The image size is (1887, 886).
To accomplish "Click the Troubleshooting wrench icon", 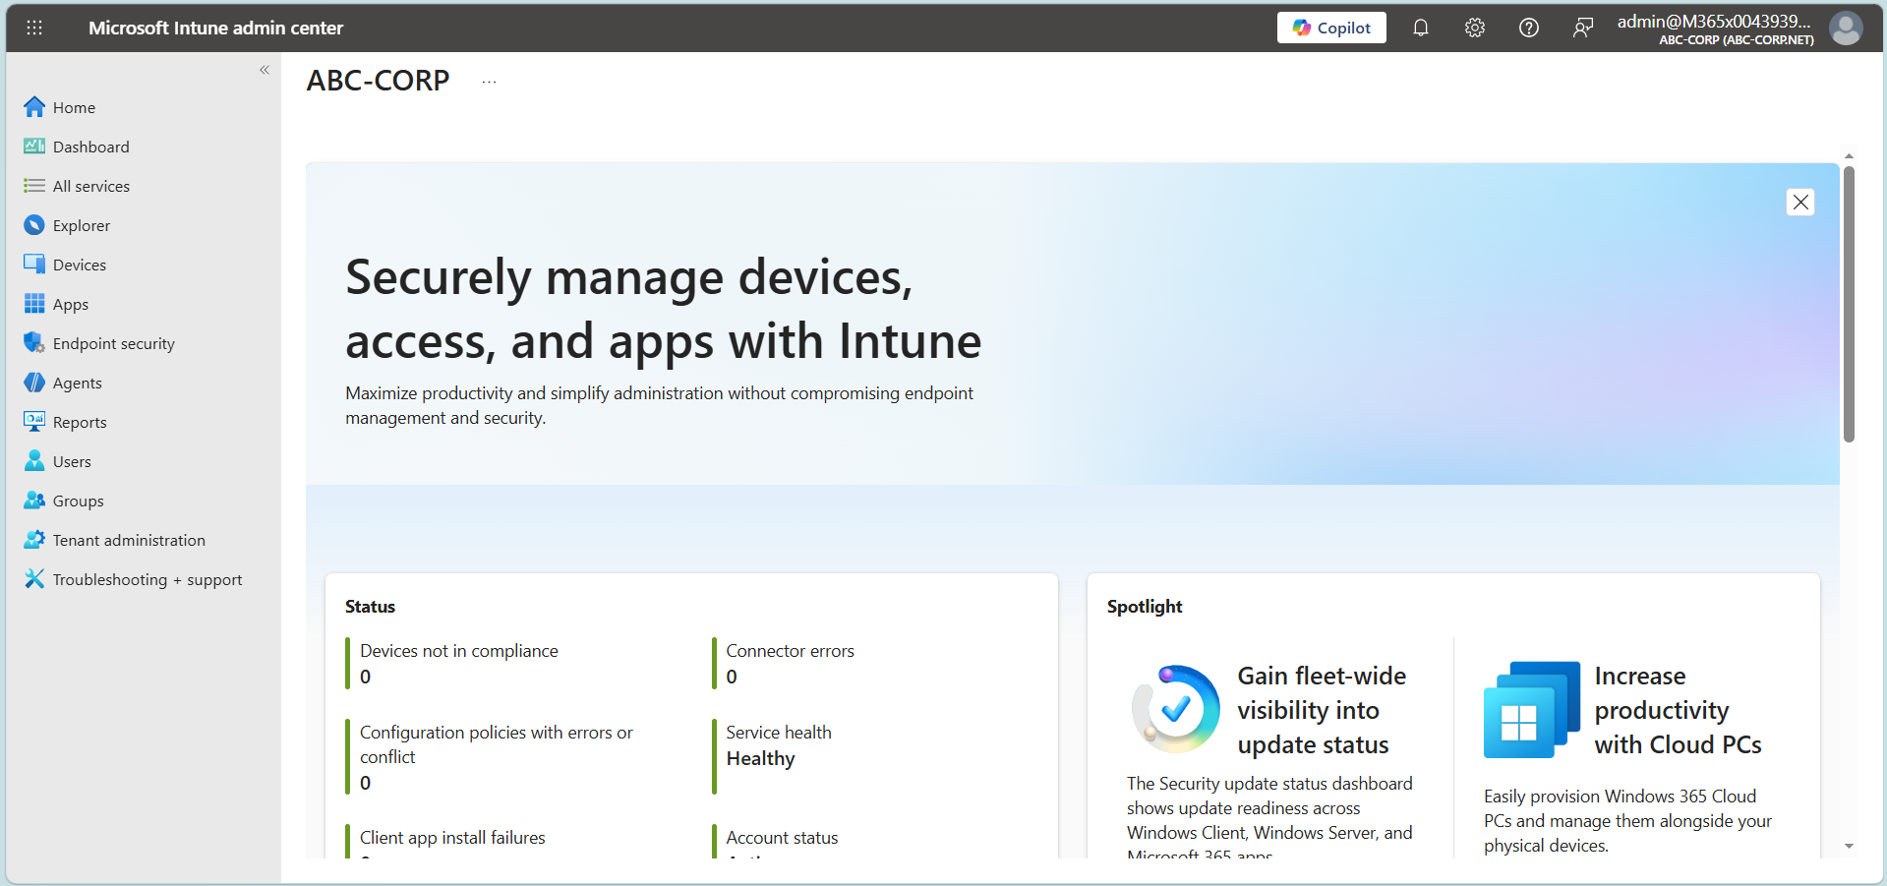I will tap(34, 578).
